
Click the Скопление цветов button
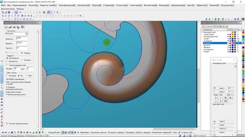tap(98, 132)
